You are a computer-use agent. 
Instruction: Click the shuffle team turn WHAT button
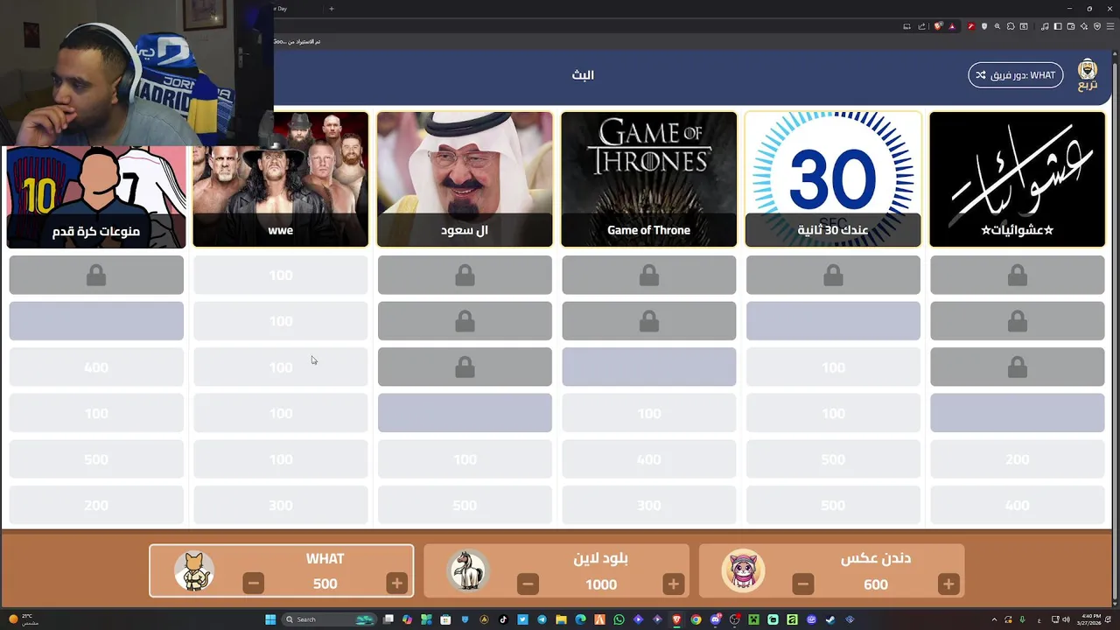click(x=1016, y=75)
